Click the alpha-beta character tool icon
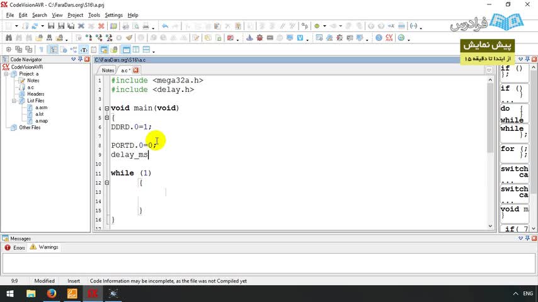Image resolution: width=538 pixels, height=302 pixels. 305,26
